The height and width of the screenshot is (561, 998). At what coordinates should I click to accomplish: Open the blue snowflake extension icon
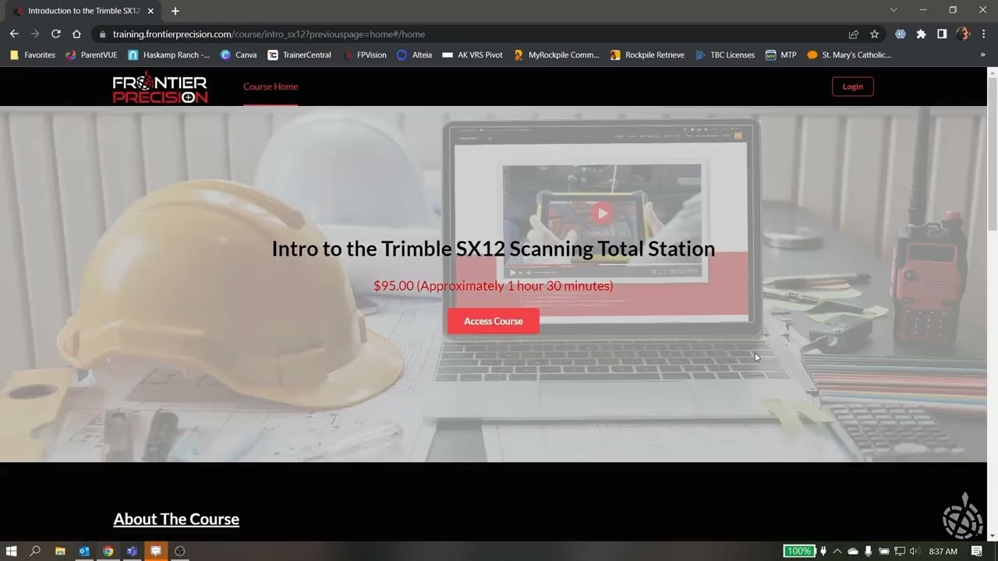point(901,34)
